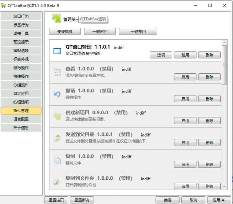Click the 复制 plugin documents icon
233x204 pixels.
click(57, 160)
